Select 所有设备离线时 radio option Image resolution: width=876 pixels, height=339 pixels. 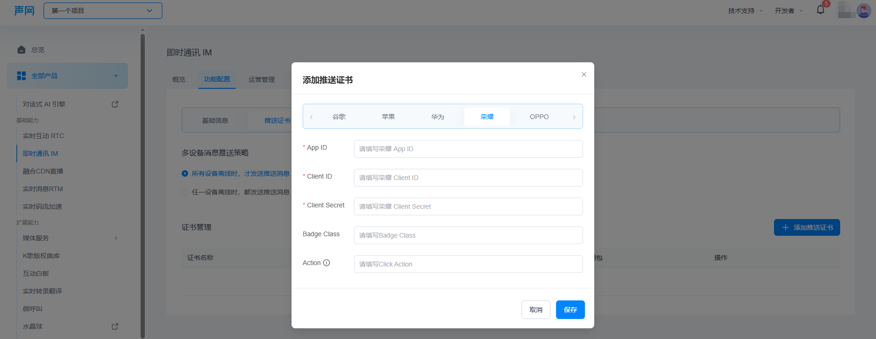pyautogui.click(x=185, y=173)
